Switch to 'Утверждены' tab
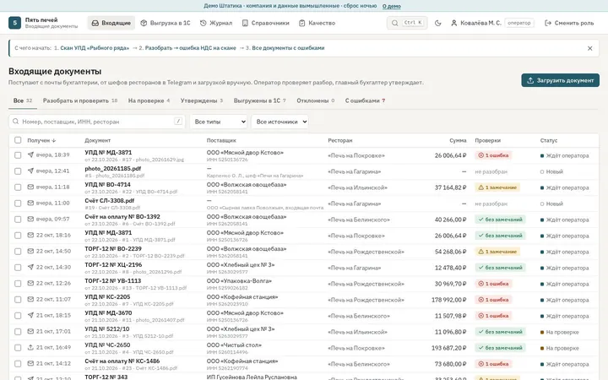The width and height of the screenshot is (608, 380). (202, 100)
